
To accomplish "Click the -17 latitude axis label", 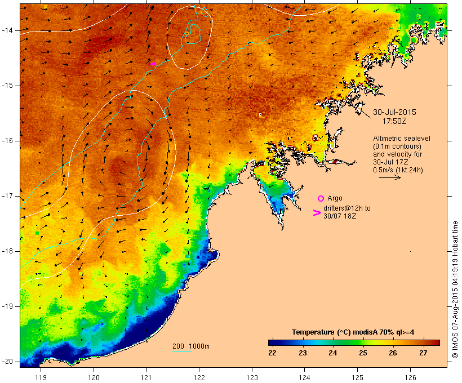I will click(7, 196).
